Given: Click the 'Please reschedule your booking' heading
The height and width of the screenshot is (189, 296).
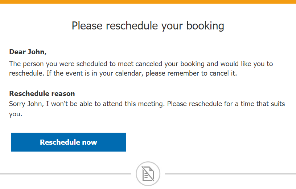Looking at the screenshot, I should [x=148, y=26].
